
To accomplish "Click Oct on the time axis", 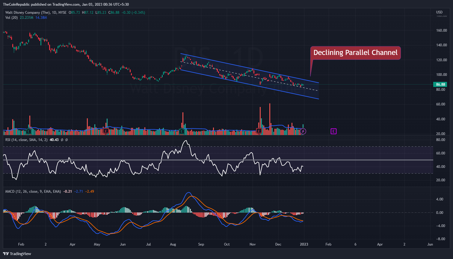I will click(227, 244).
